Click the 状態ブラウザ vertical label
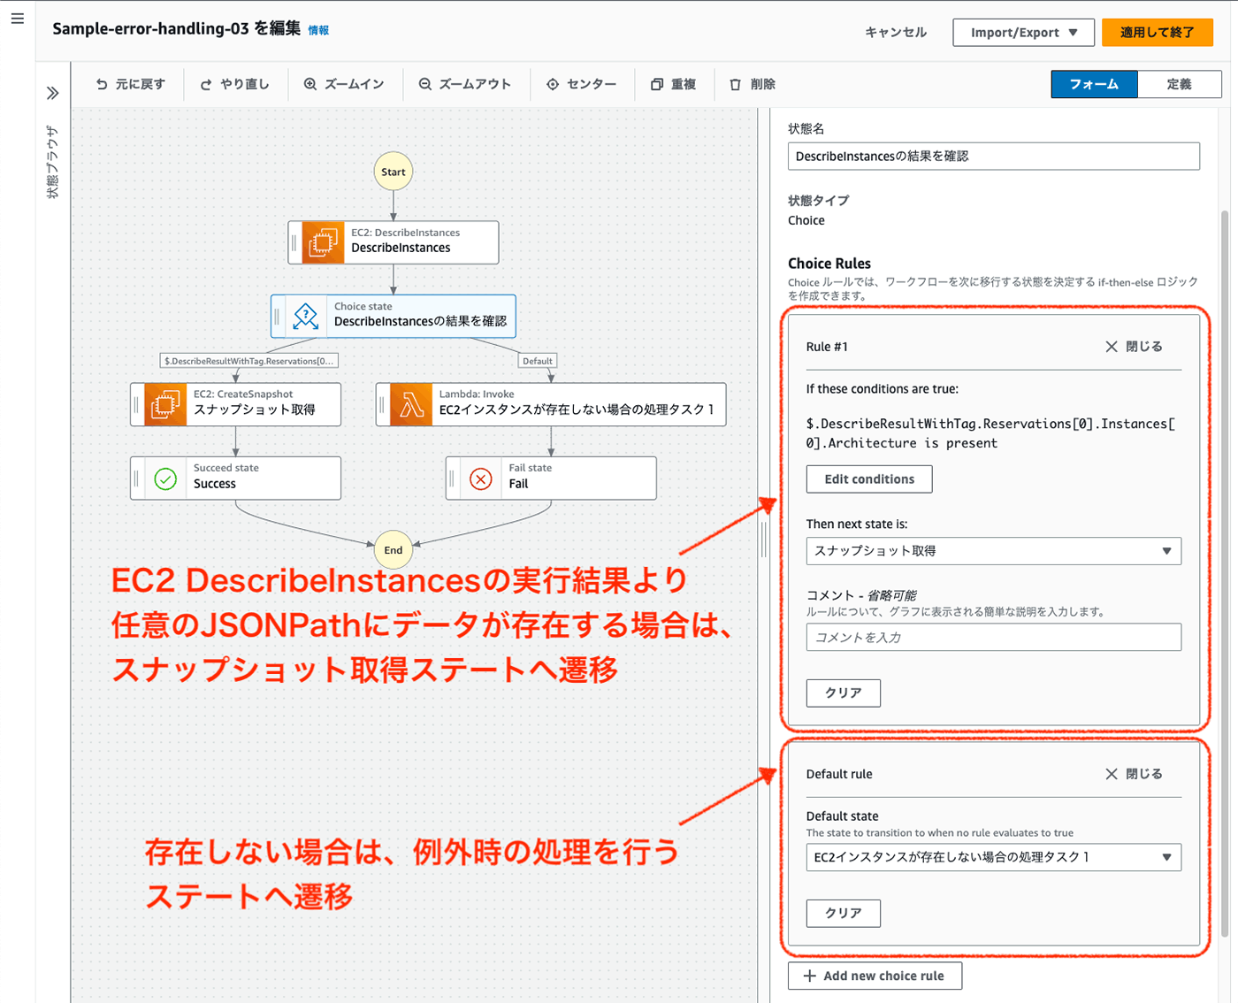 (x=52, y=162)
